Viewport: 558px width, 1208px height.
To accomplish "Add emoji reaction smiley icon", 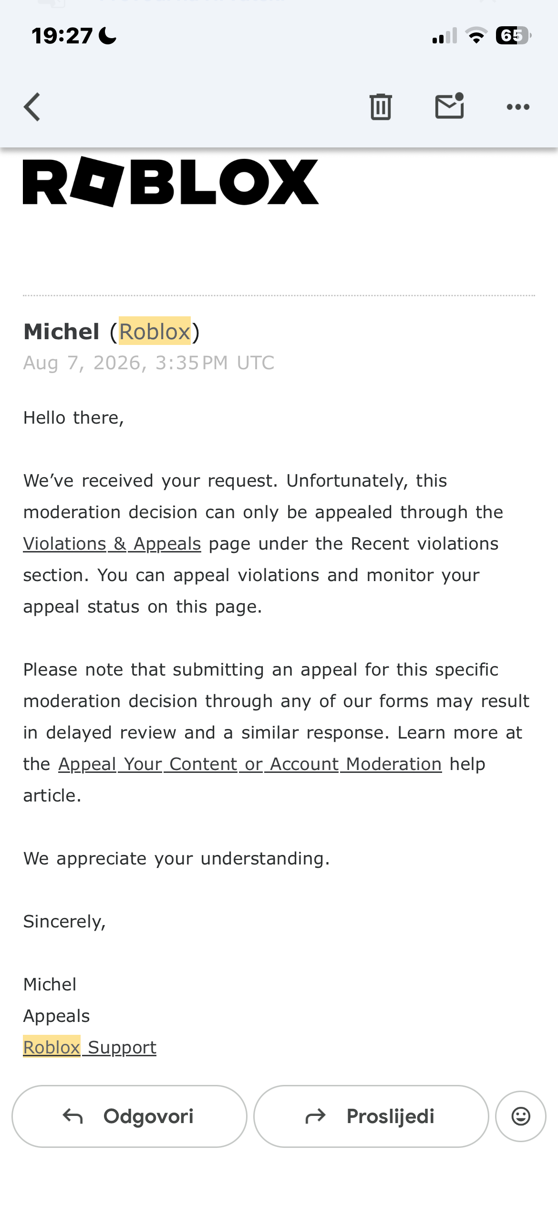I will [520, 1116].
